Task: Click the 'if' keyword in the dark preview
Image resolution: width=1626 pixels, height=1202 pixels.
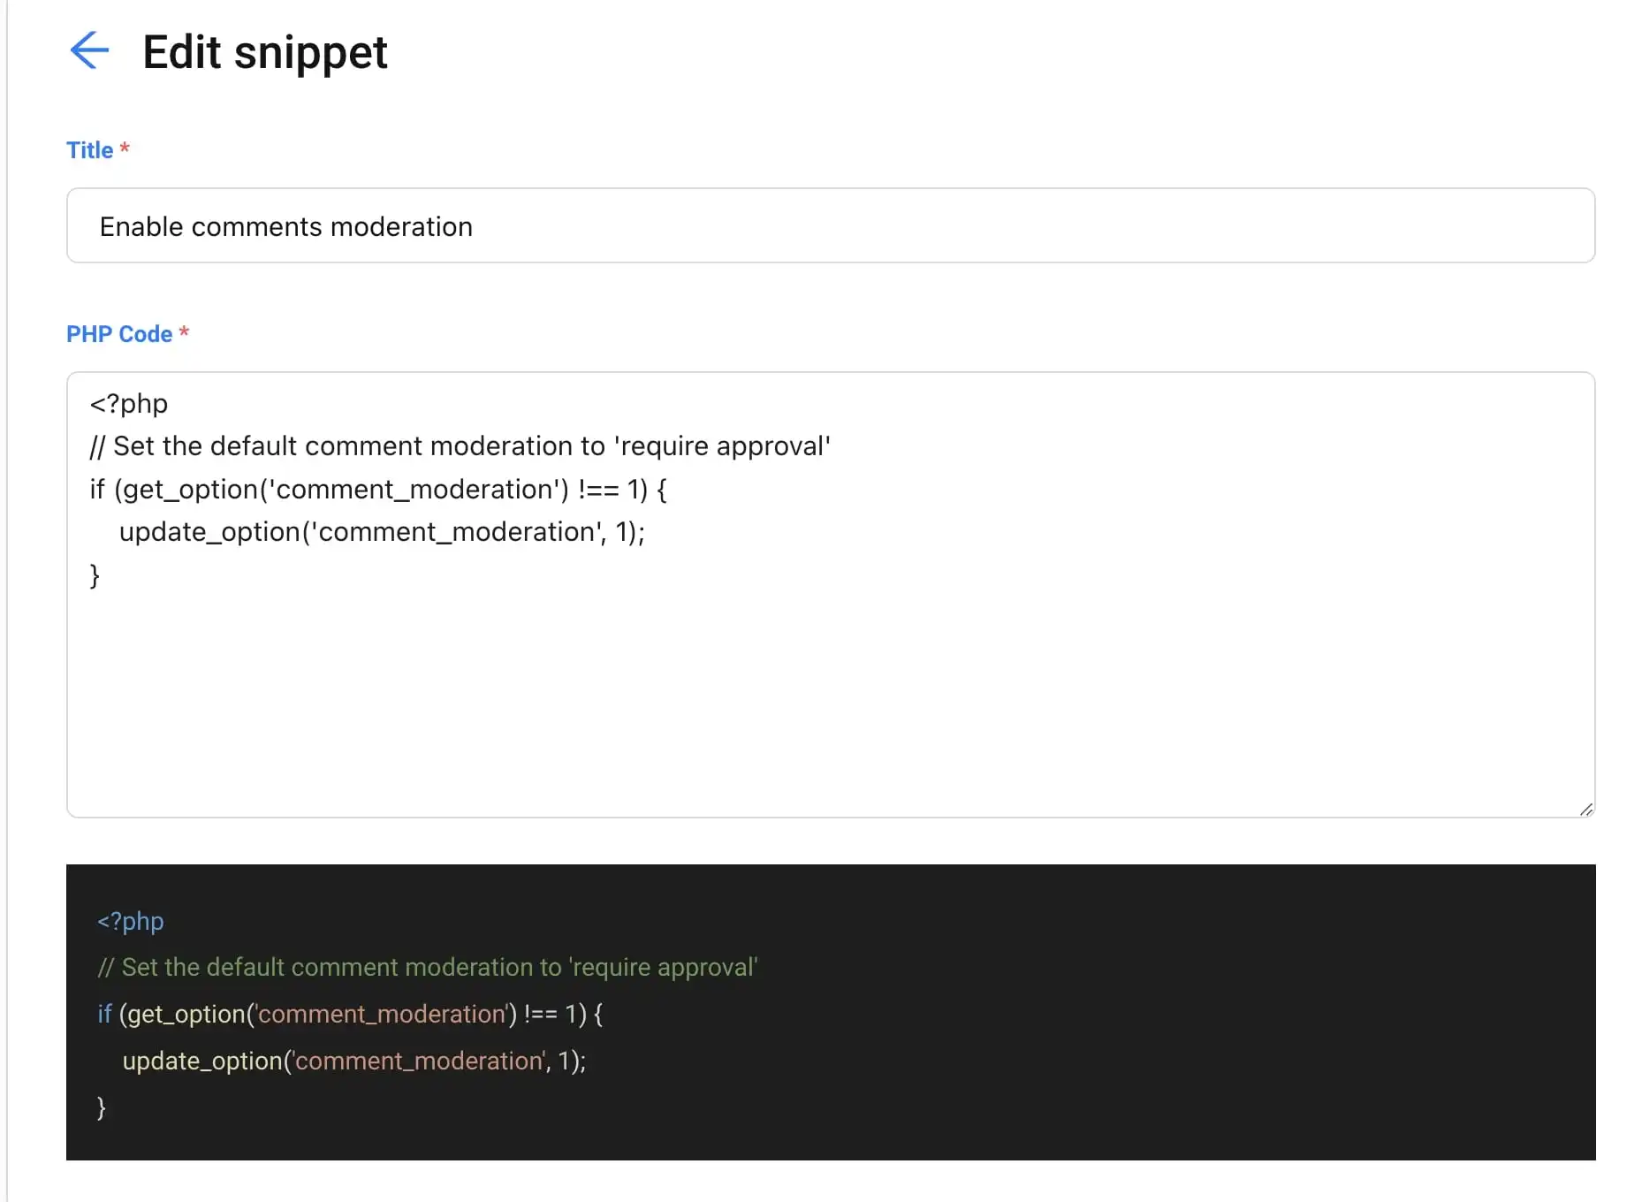Action: tap(103, 1014)
